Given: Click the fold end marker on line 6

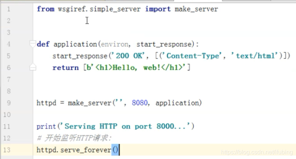Looking at the screenshot, I should click(33, 67).
